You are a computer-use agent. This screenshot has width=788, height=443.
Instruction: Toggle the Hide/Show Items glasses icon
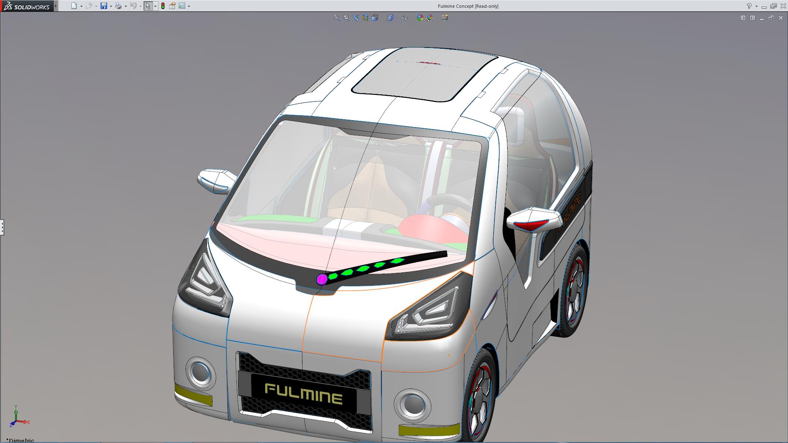point(405,18)
